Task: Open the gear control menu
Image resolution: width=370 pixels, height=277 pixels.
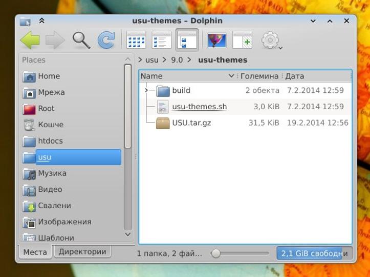Action: coord(271,41)
